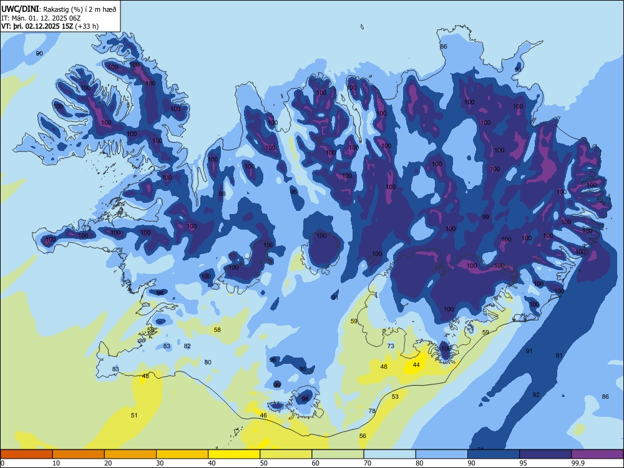Select the 46 humidity value on the map
The height and width of the screenshot is (468, 624).
263,415
